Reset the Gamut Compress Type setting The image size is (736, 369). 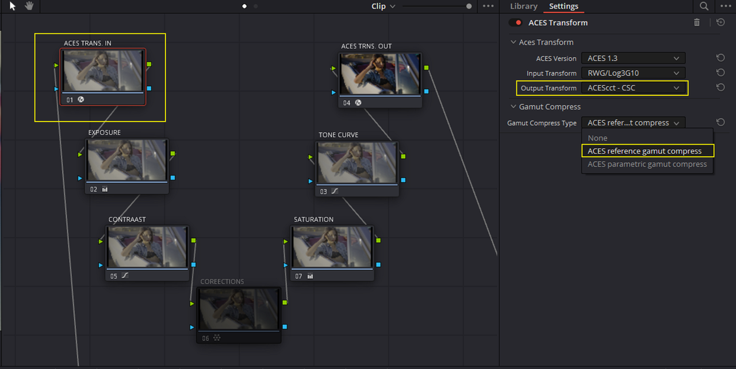[x=720, y=122]
